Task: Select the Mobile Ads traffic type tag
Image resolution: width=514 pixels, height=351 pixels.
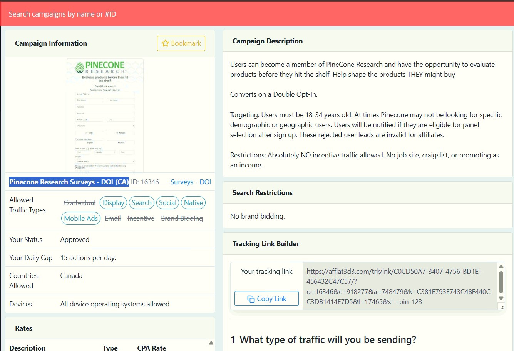Action: pyautogui.click(x=81, y=219)
